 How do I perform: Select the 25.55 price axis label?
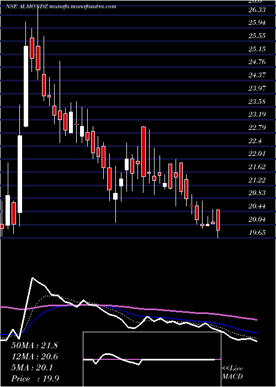[257, 36]
